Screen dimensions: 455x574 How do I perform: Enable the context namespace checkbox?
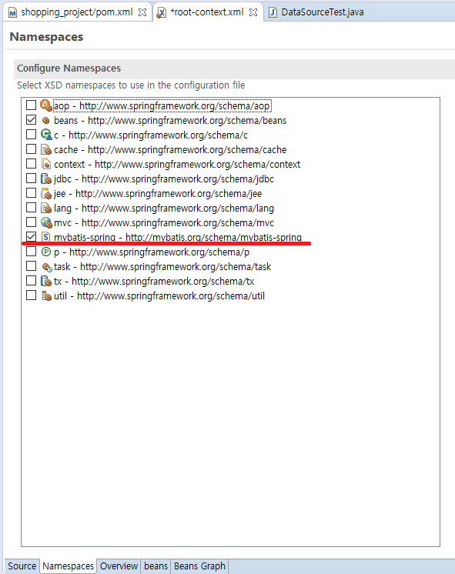(31, 164)
